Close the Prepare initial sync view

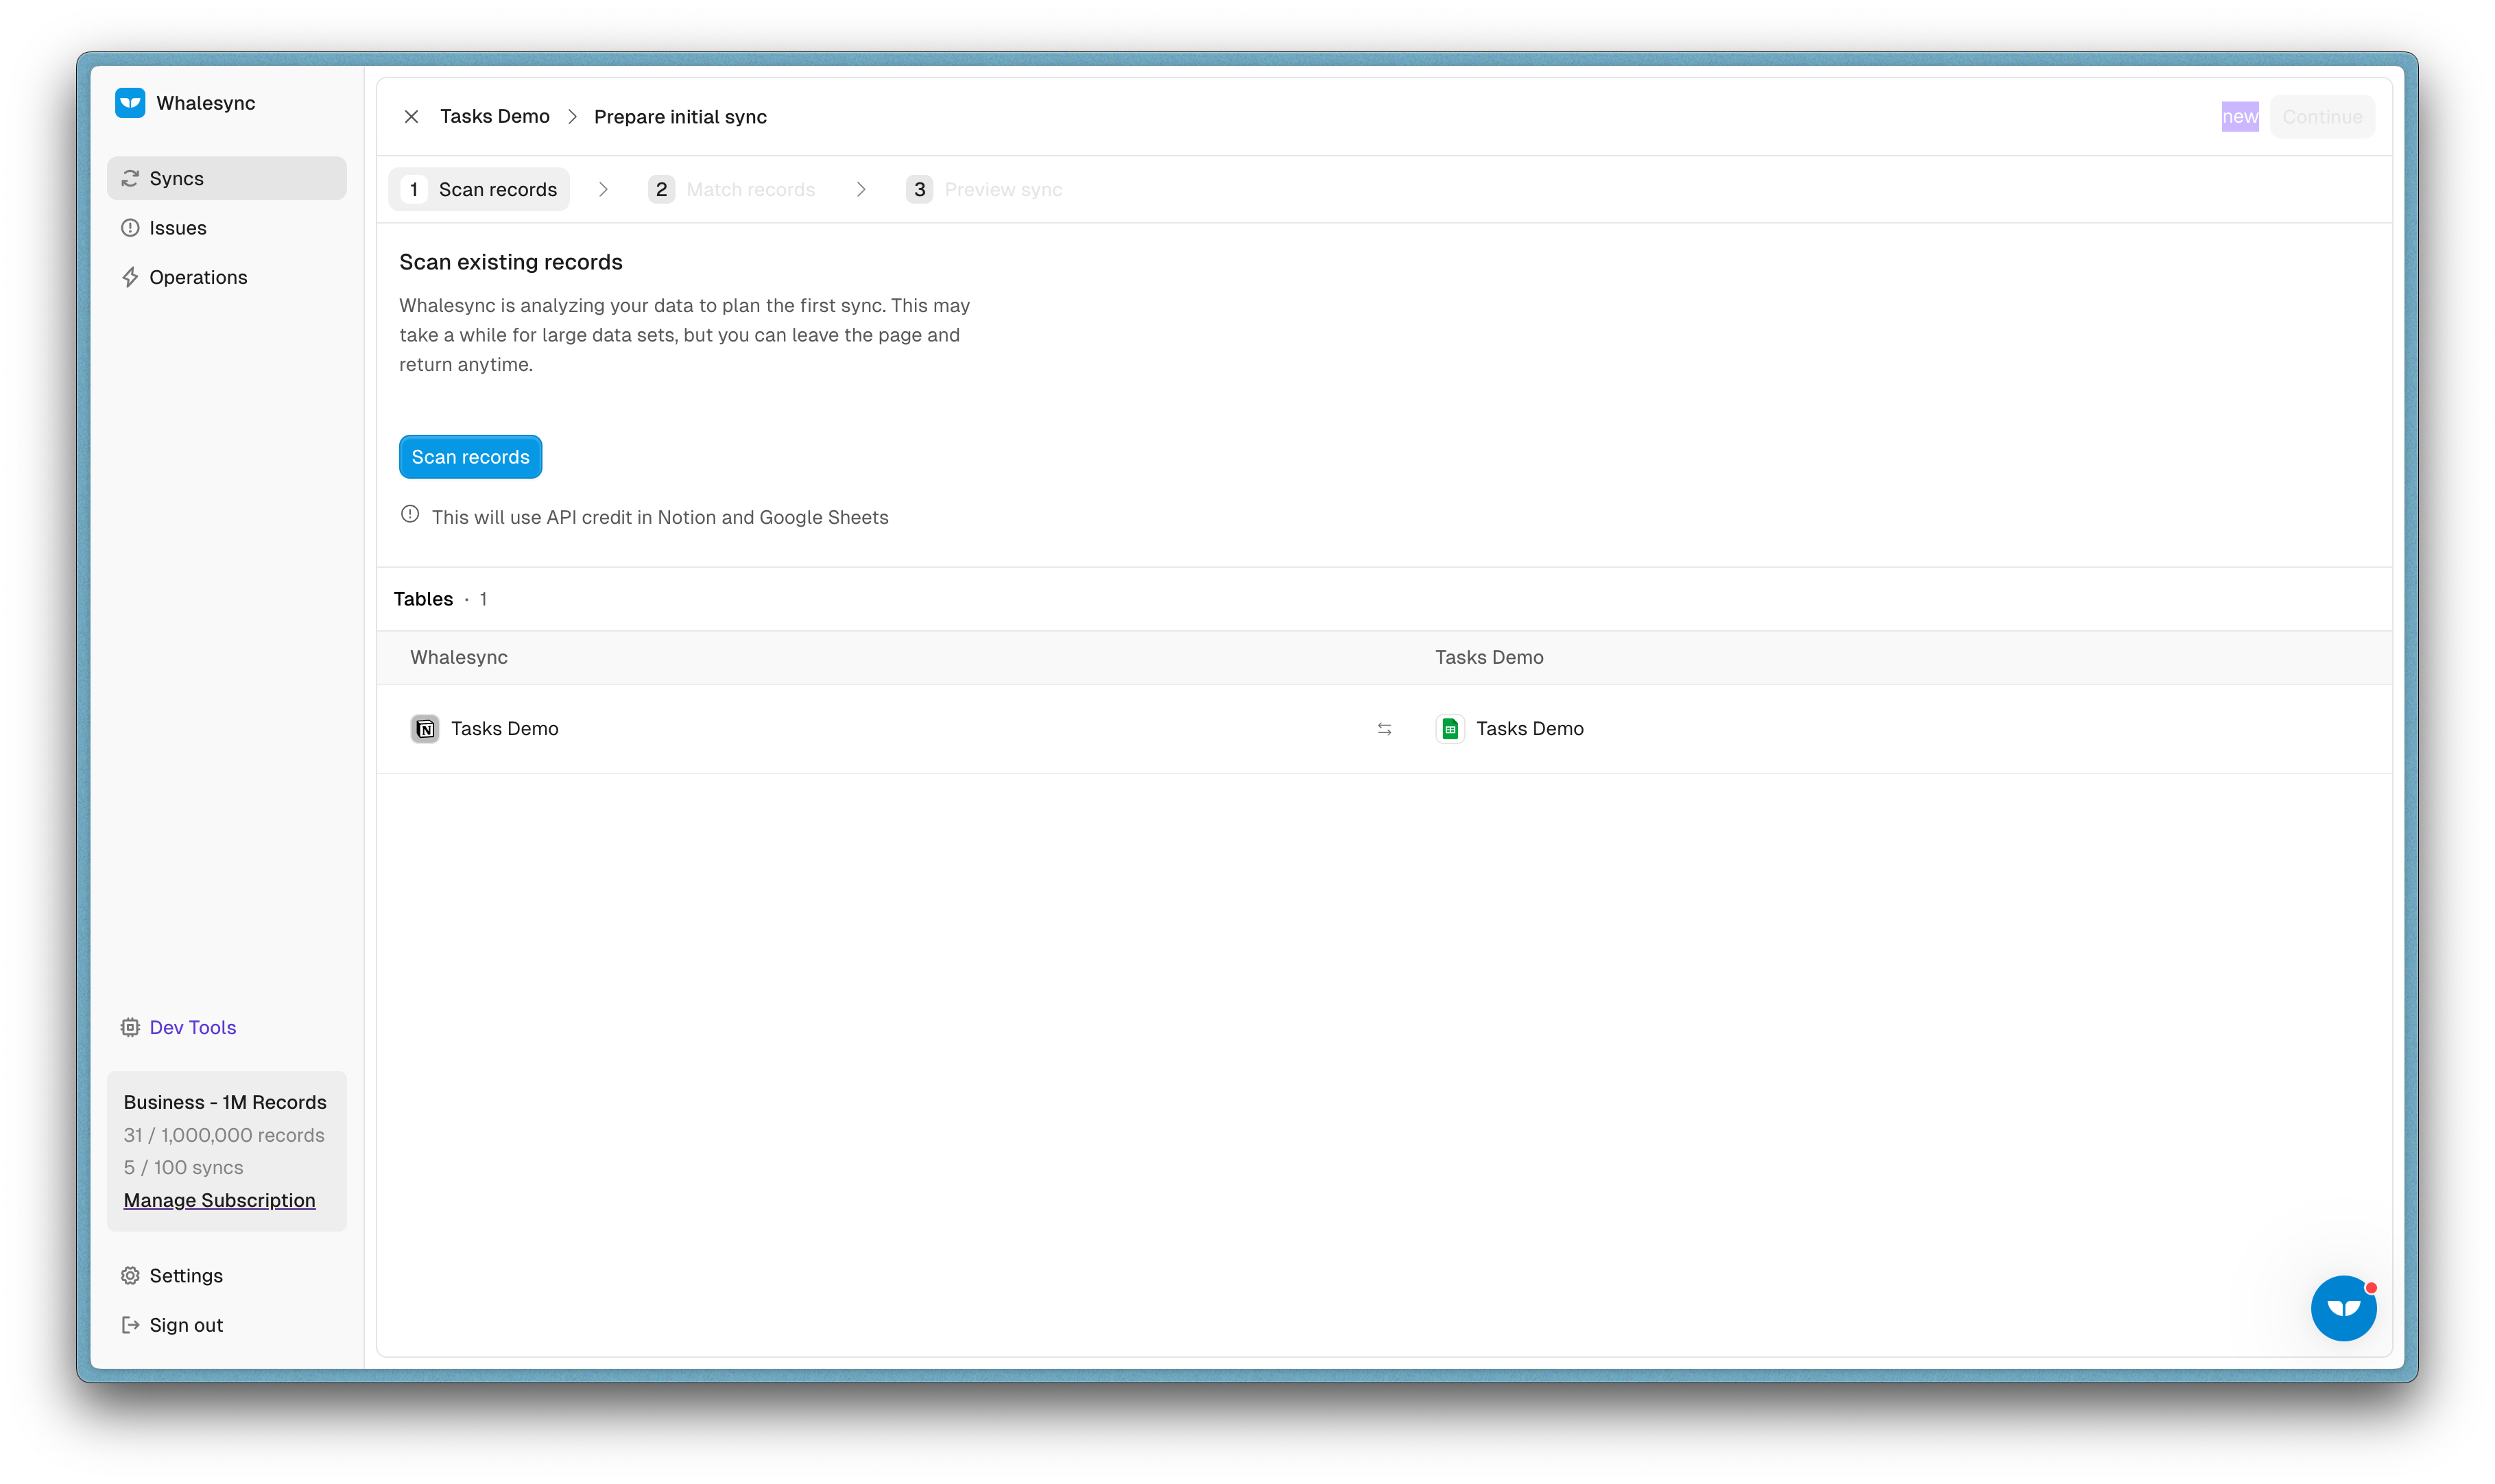[x=411, y=117]
